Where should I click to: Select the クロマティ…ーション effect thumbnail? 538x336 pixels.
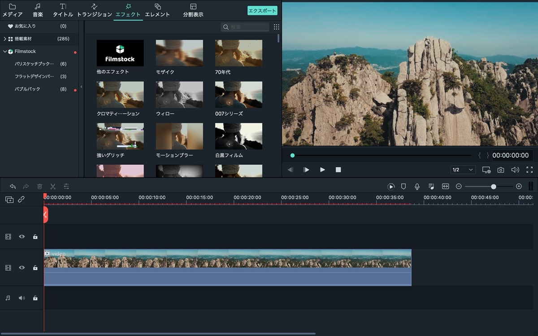(120, 95)
